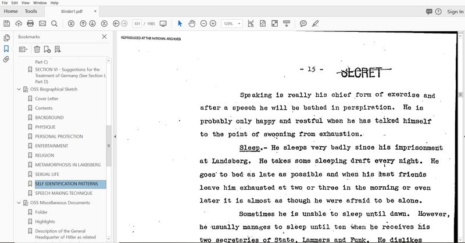Click the find current bookmark icon
Screen dimensions: 465x243
pyautogui.click(x=58, y=49)
